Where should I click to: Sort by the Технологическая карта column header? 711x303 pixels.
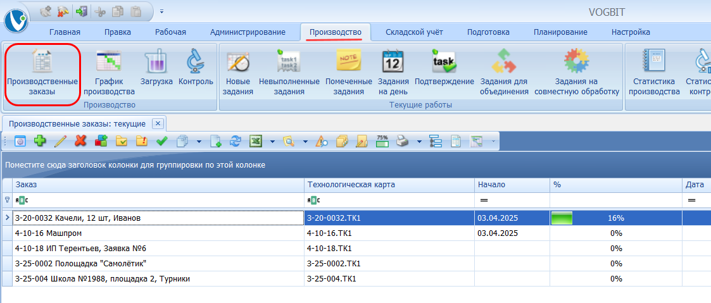[x=389, y=185]
